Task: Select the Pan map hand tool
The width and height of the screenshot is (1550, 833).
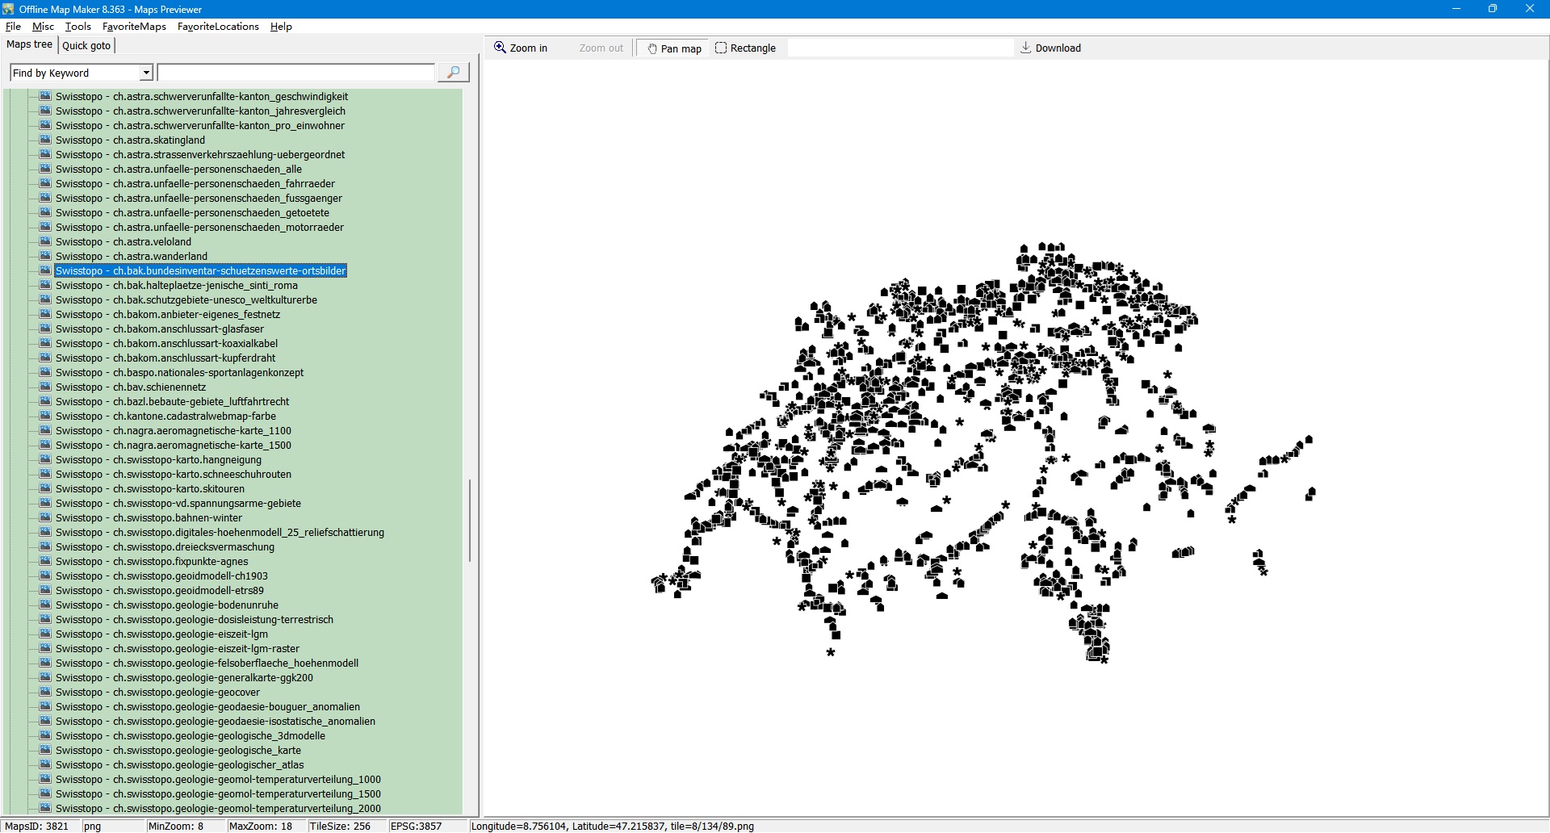Action: pos(652,48)
